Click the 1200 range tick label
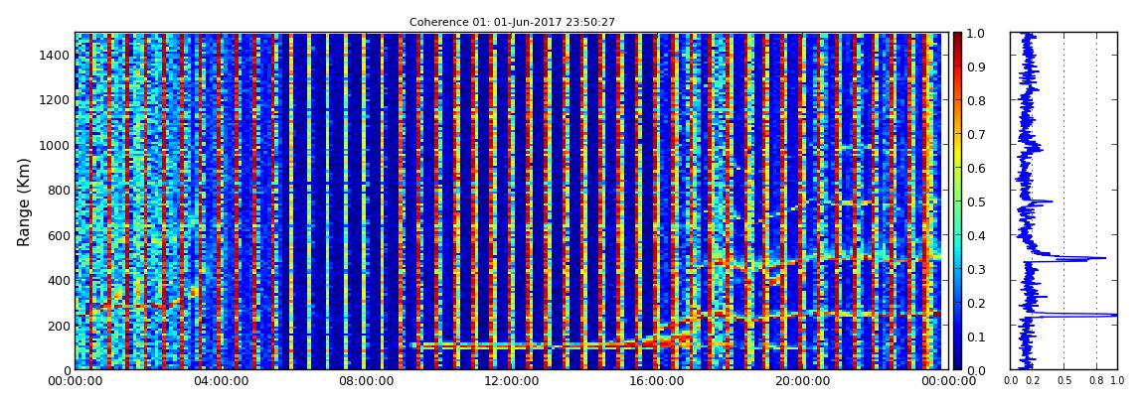The height and width of the screenshot is (404, 1143). coord(54,100)
